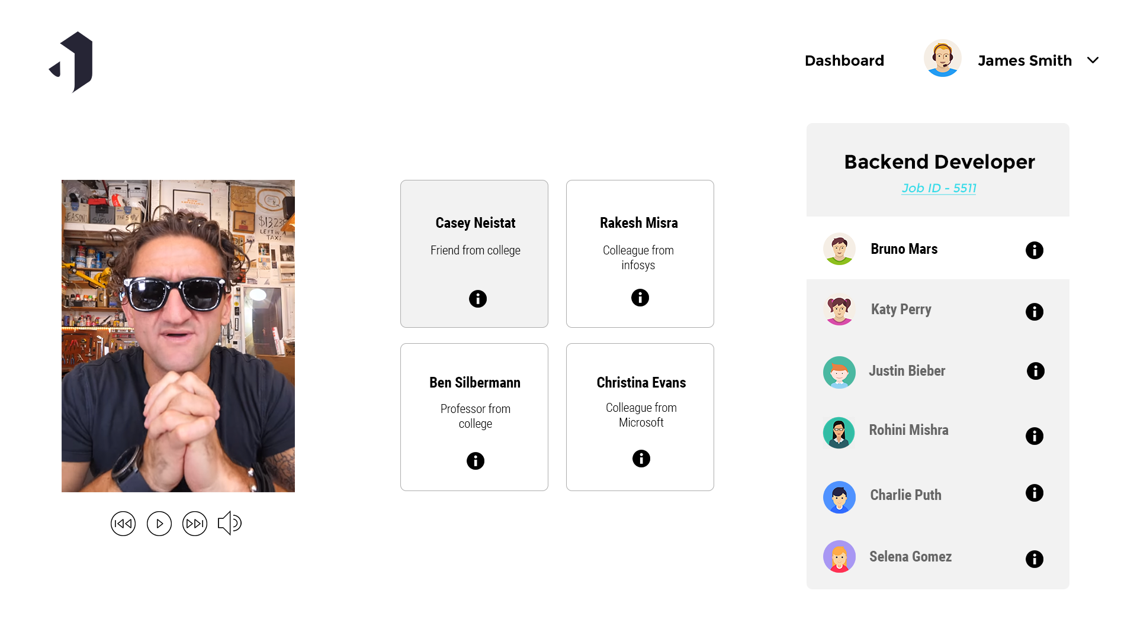
Task: Click the candidate video thumbnail
Action: (178, 336)
